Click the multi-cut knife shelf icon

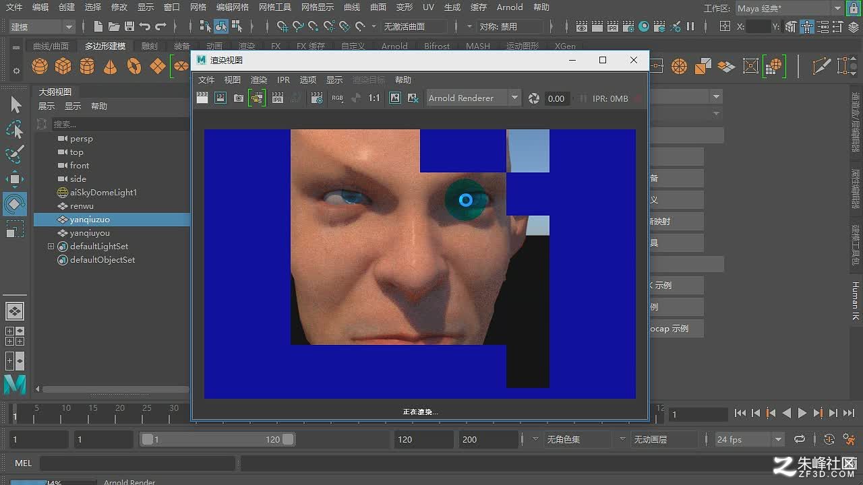[822, 66]
